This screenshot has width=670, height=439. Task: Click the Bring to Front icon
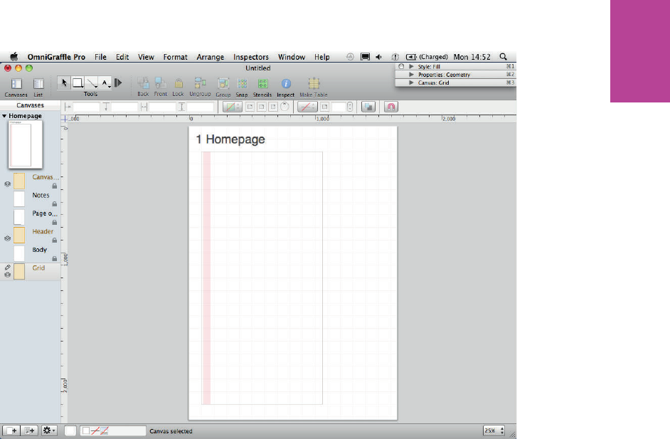[161, 83]
